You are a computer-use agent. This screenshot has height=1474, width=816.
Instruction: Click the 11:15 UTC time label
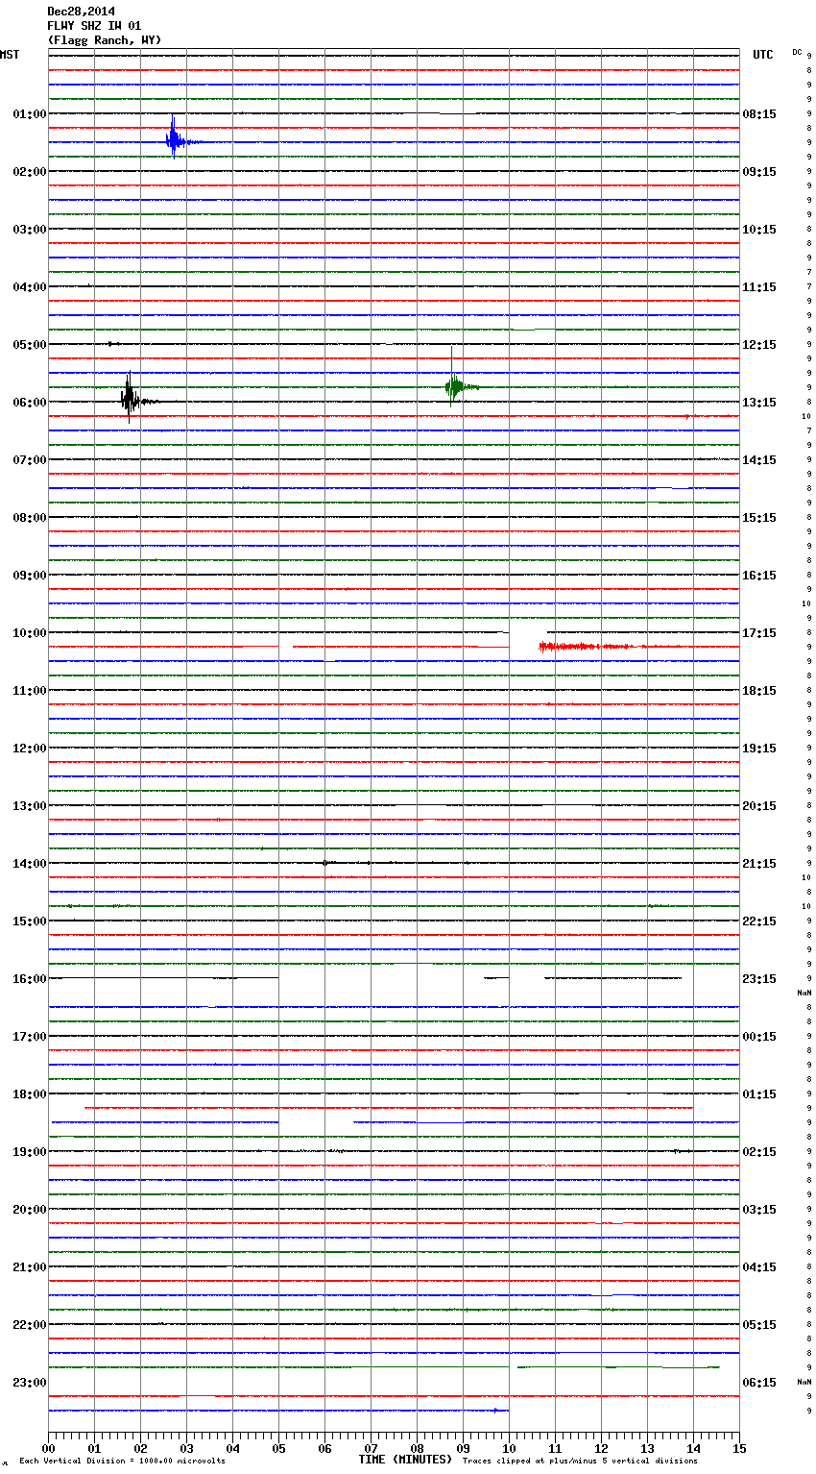pyautogui.click(x=759, y=287)
